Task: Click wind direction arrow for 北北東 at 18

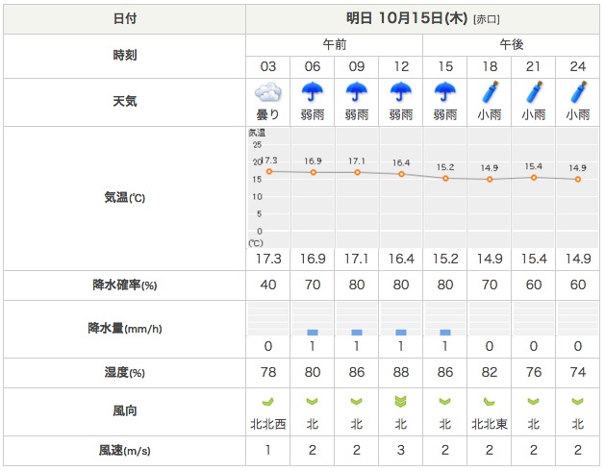Action: coord(490,402)
